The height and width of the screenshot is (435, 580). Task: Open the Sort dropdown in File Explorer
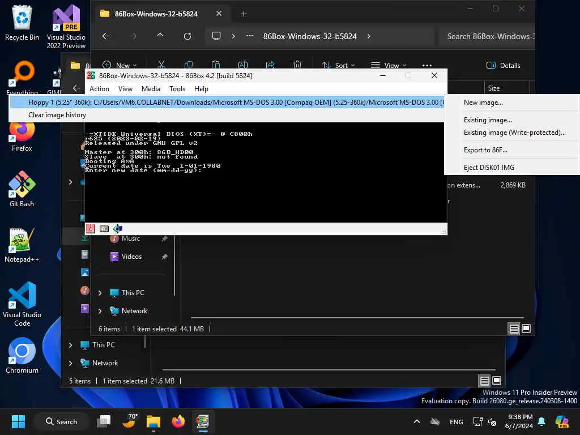(338, 65)
